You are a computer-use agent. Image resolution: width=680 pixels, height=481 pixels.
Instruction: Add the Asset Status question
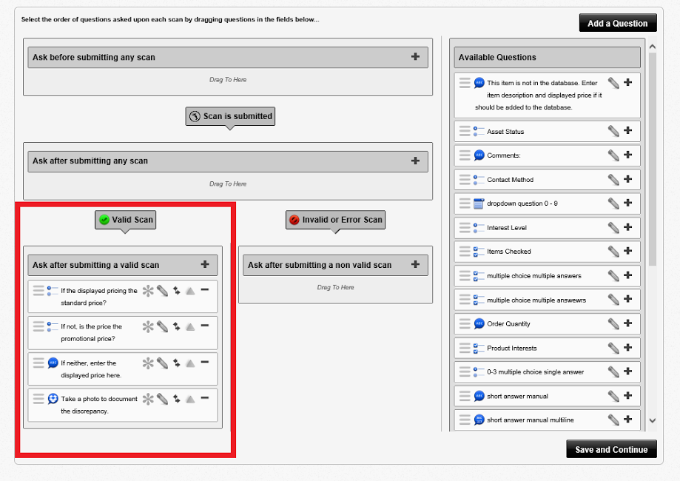[x=627, y=130]
